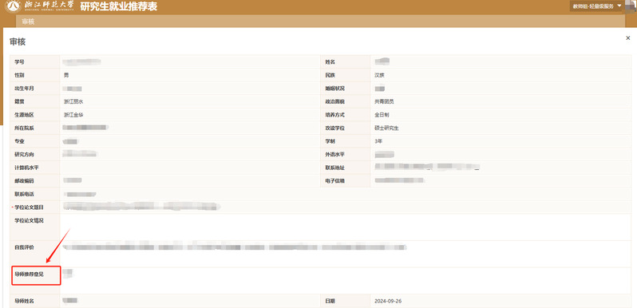
Task: Click the 籍贯 value 浙江丽水
Action: 73,101
